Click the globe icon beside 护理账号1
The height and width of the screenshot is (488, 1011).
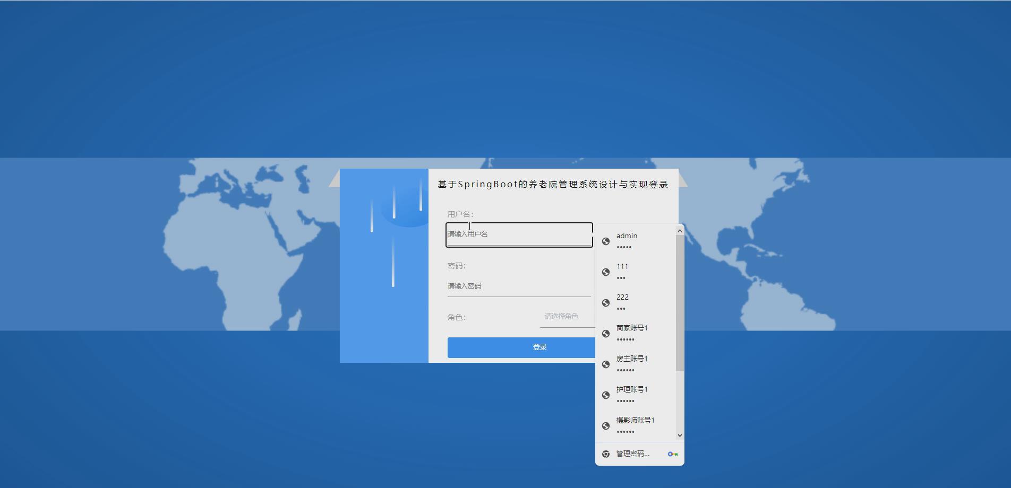606,395
